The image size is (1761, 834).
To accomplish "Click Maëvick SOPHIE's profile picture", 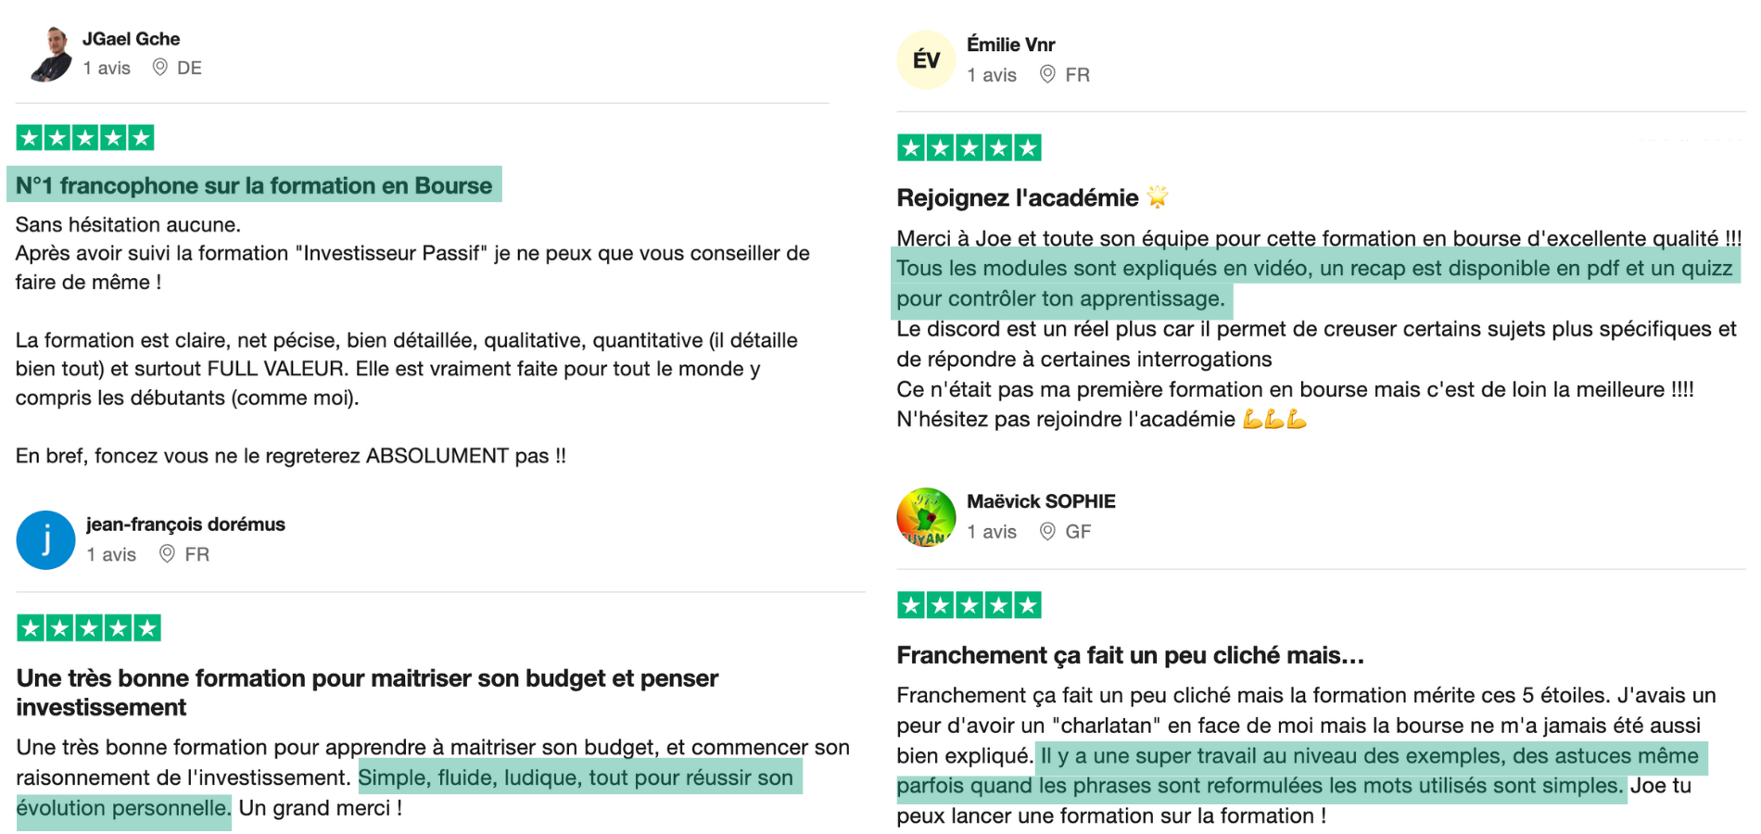I will click(926, 517).
